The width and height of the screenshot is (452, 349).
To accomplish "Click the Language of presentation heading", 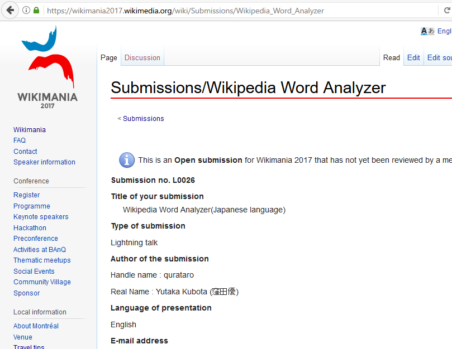I will [161, 308].
